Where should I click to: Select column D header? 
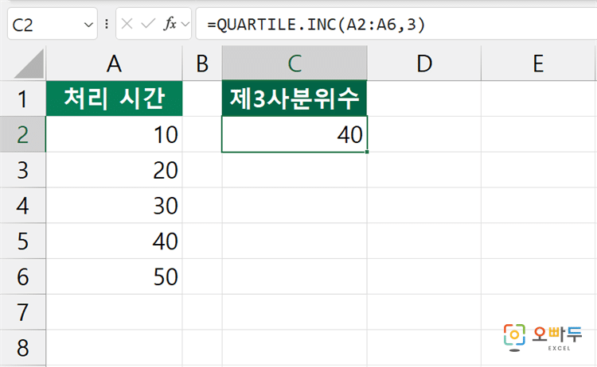tap(424, 64)
